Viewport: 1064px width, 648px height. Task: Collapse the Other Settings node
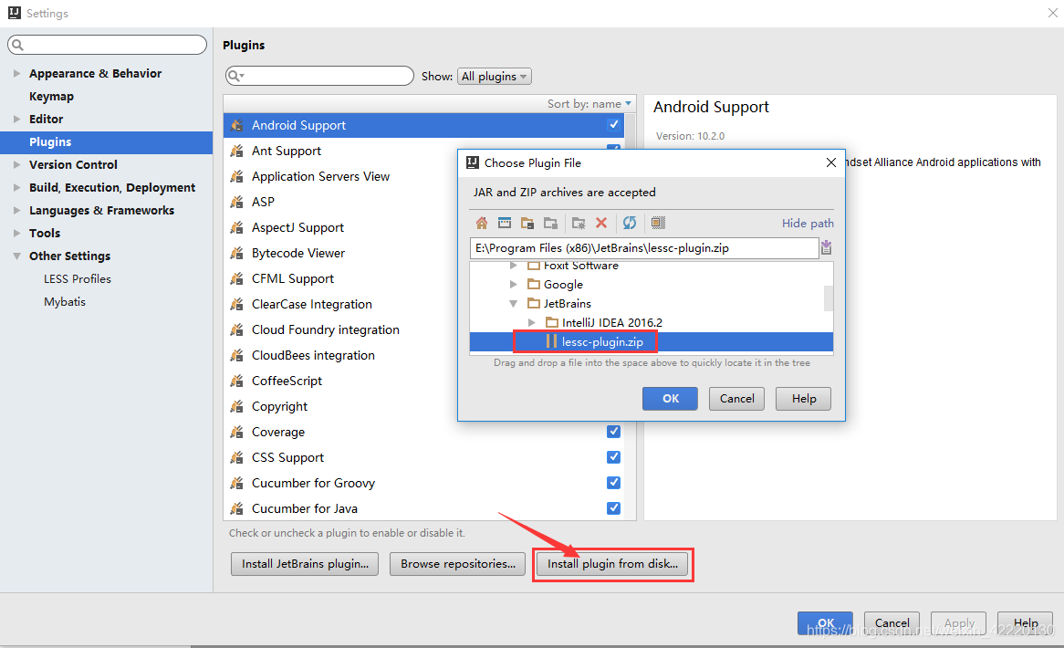17,256
